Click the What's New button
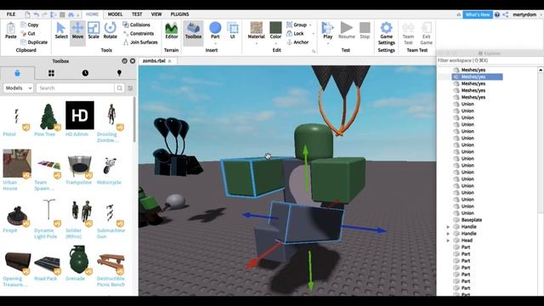The image size is (544, 306). coord(478,14)
